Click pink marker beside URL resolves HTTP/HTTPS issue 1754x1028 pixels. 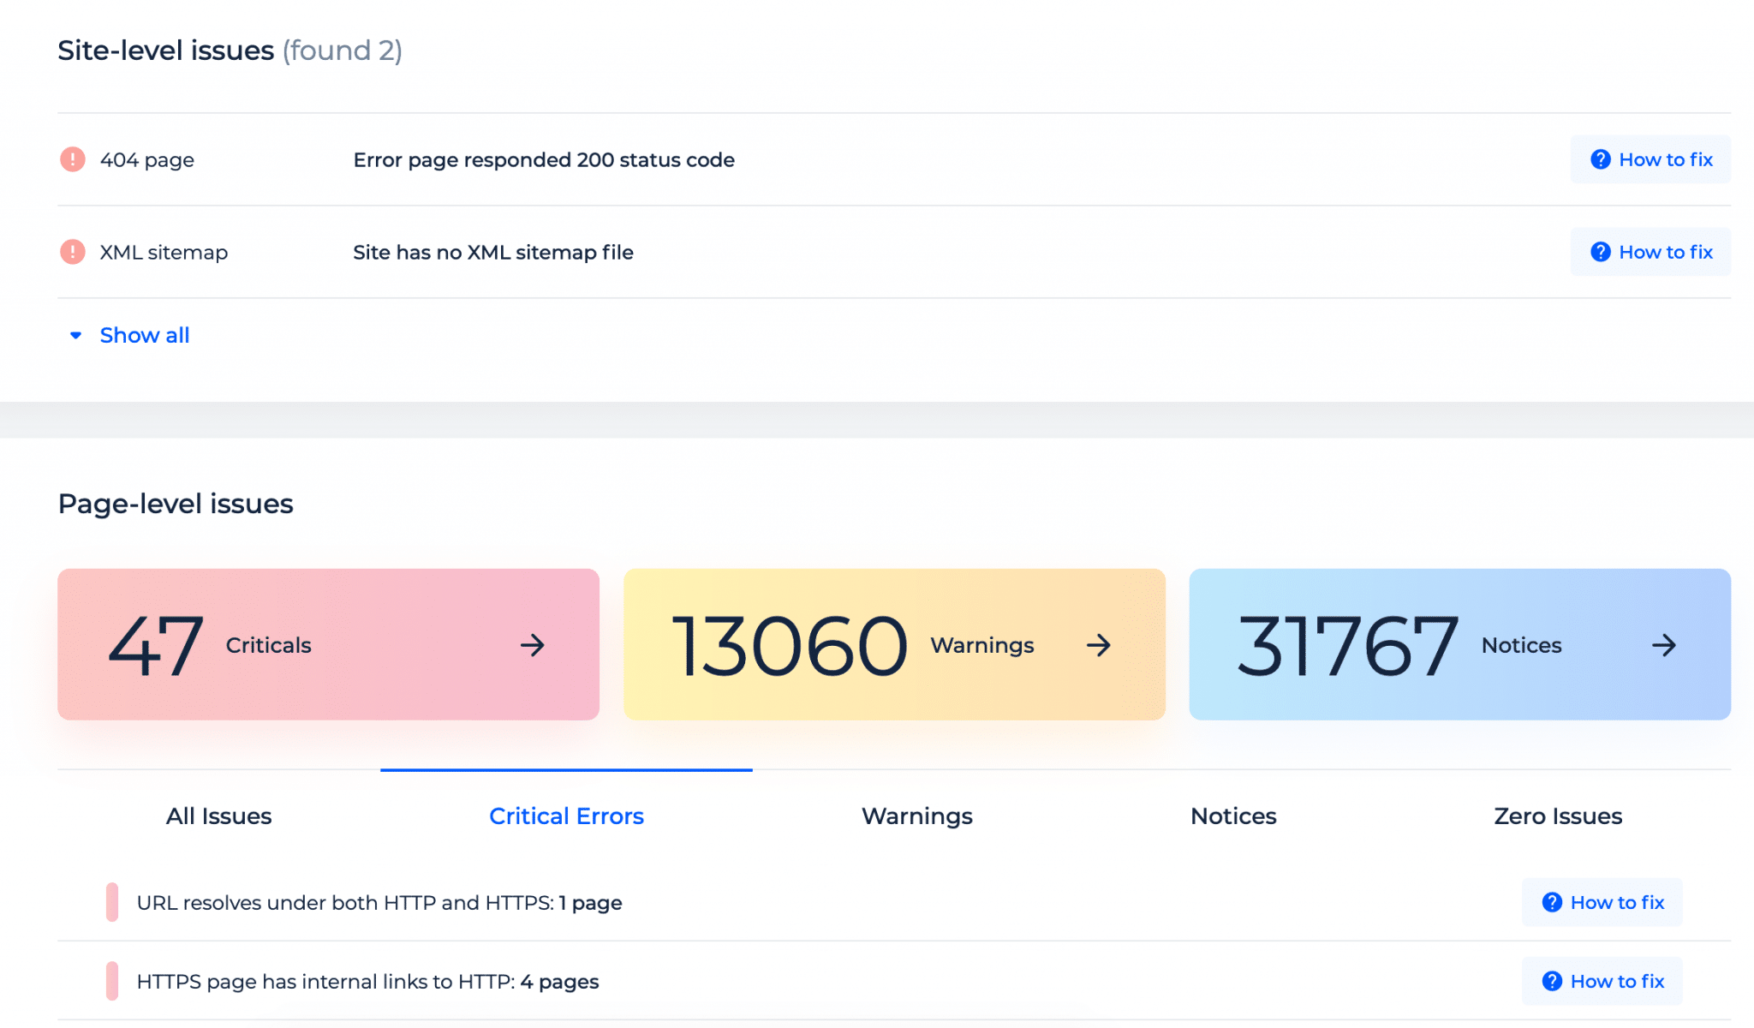112,902
